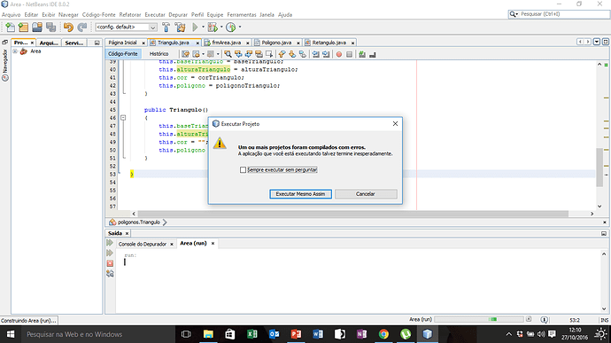This screenshot has height=343, width=611.
Task: Enable 'Sempre executar sem perguntar' checkbox
Action: [x=244, y=170]
